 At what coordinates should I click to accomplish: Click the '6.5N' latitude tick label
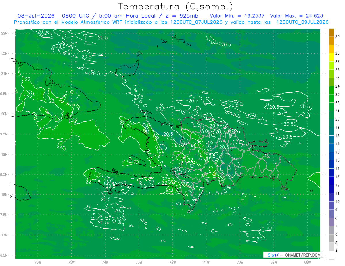(4, 255)
